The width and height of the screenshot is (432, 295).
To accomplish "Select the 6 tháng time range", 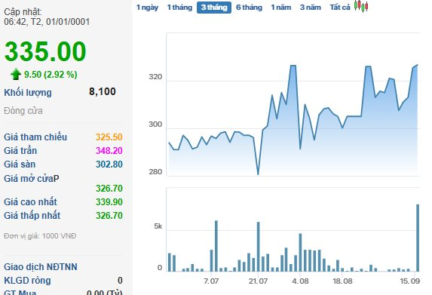I will [249, 8].
